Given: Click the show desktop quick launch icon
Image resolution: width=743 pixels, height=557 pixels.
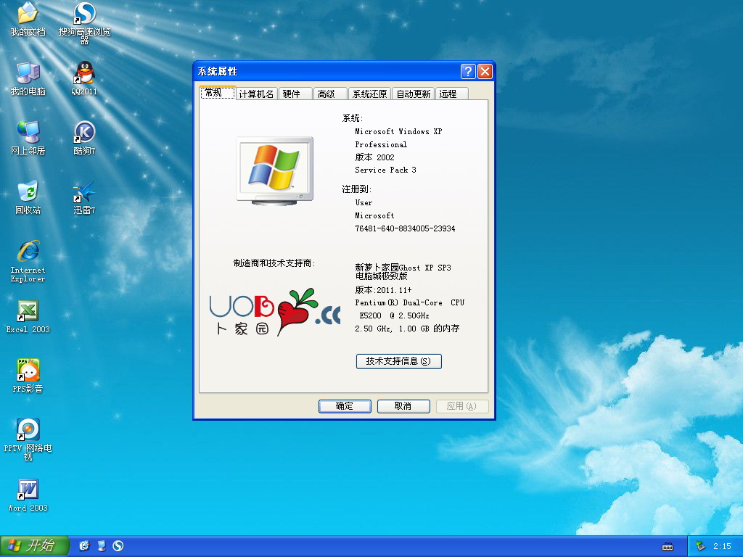Looking at the screenshot, I should [x=102, y=546].
